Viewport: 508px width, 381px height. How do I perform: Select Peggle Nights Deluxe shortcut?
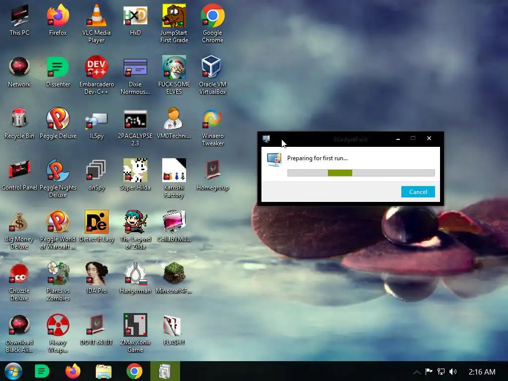58,178
